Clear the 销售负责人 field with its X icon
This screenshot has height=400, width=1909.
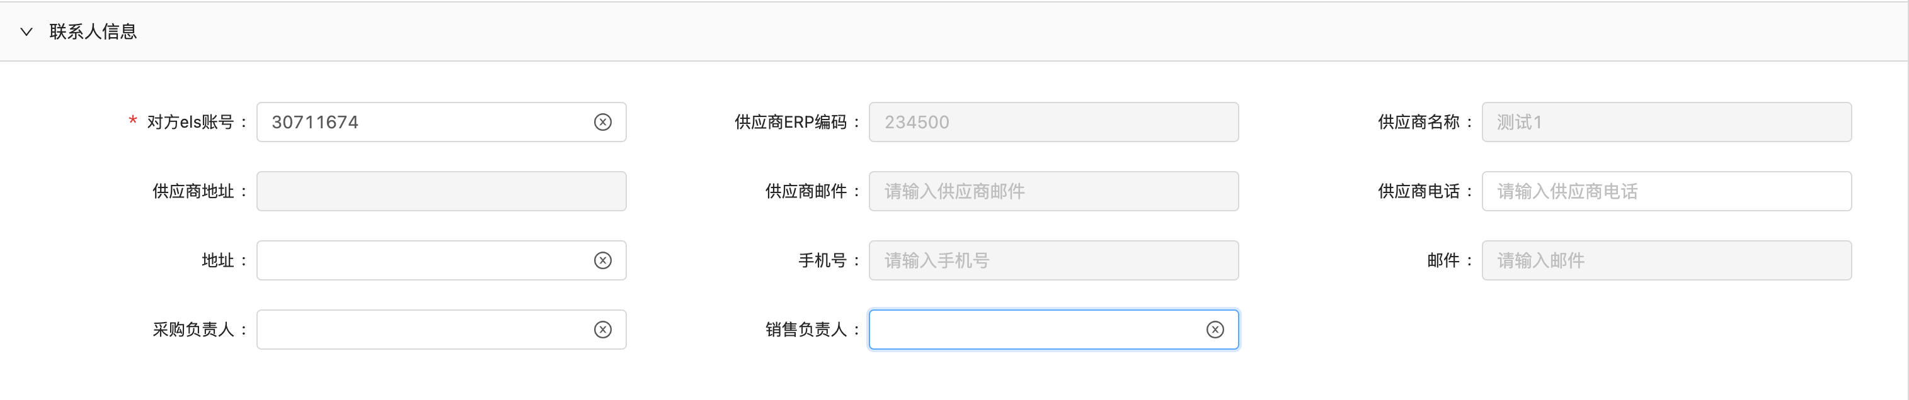tap(1215, 330)
